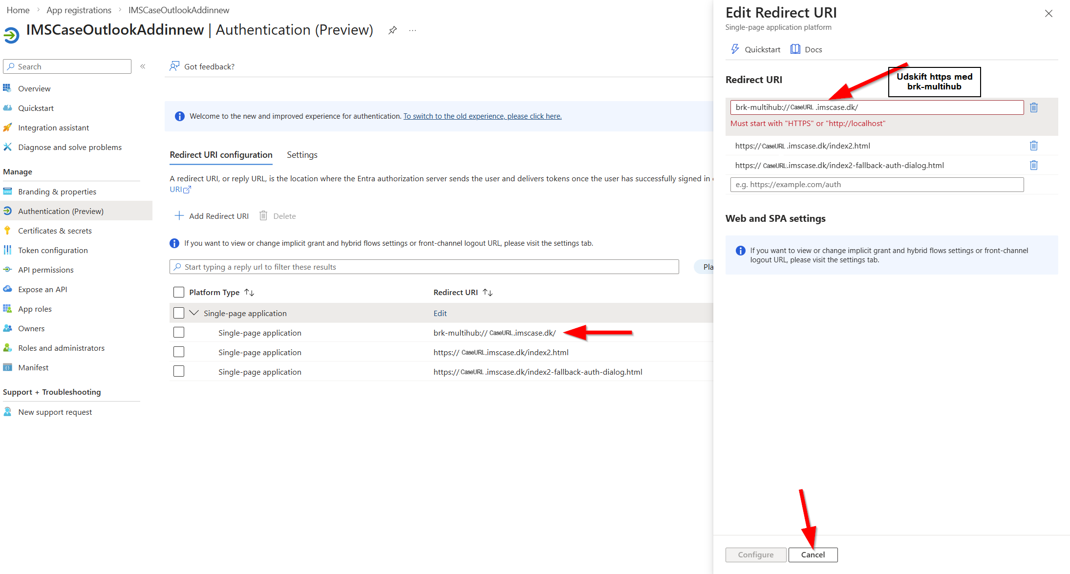Delete the index2-fallback-auth-dialog.html URI trash icon

pyautogui.click(x=1034, y=165)
